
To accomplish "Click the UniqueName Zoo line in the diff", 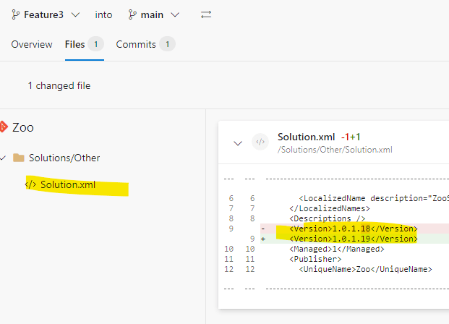I will coord(365,269).
